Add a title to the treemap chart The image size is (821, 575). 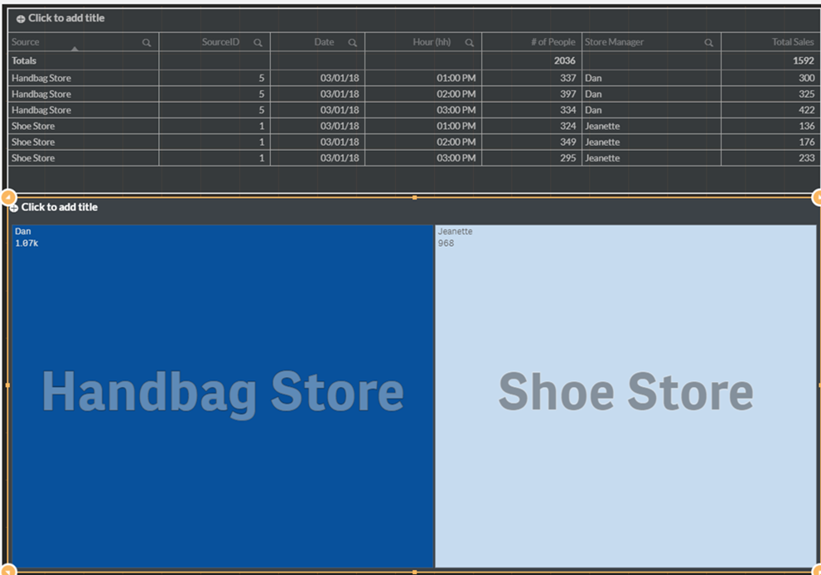point(59,207)
